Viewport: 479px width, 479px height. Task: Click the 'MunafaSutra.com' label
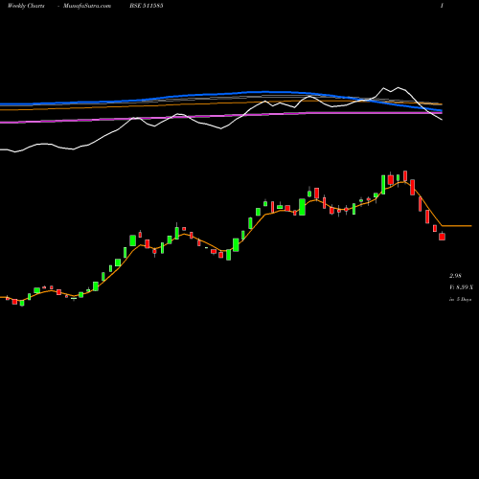[x=87, y=6]
